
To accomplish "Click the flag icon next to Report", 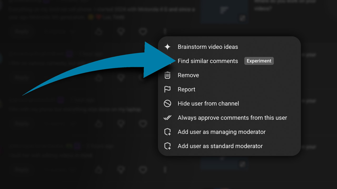I will (167, 90).
